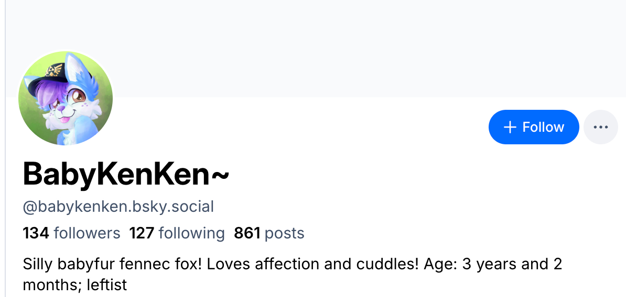This screenshot has height=297, width=626.
Task: Click the word "posts" in stats row
Action: 285,233
